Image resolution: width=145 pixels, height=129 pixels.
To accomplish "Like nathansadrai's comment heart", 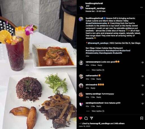I will [x=142, y=76].
